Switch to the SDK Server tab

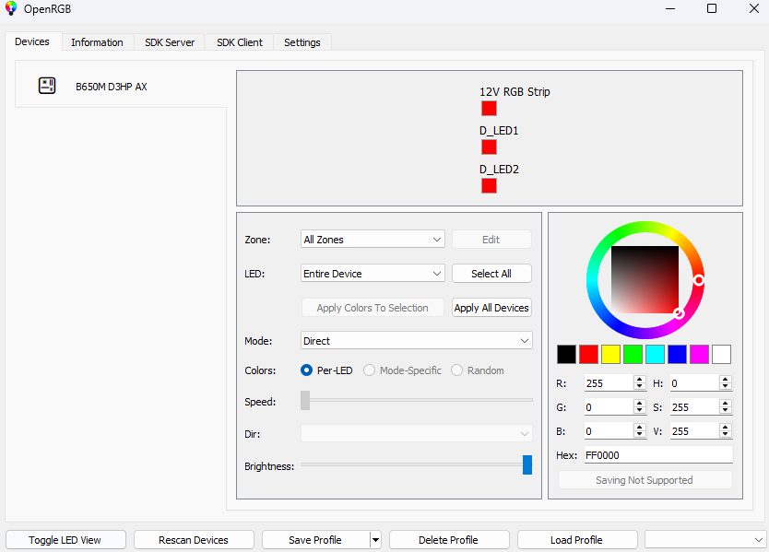pos(170,42)
